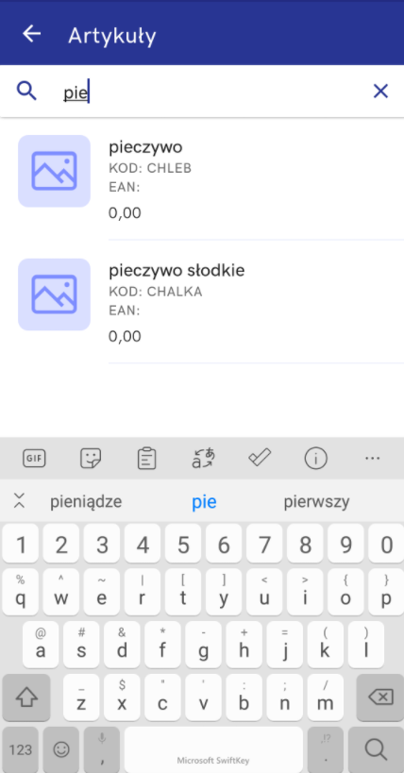Tap the backspace key on the keyboard
Image resolution: width=404 pixels, height=773 pixels.
click(380, 697)
